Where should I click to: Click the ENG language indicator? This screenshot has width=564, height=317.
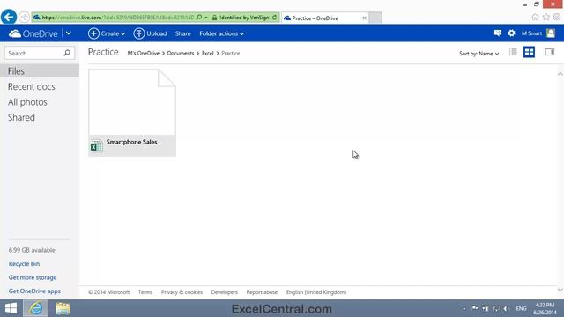[521, 308]
